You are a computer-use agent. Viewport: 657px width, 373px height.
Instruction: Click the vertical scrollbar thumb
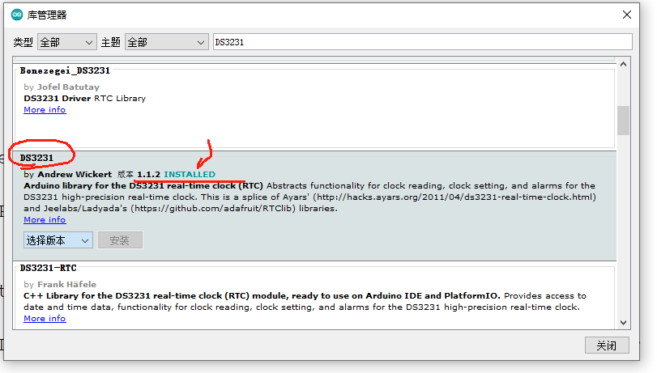[623, 121]
